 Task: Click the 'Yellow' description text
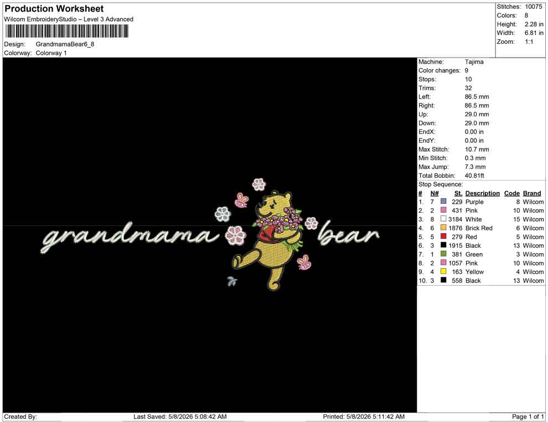[474, 272]
